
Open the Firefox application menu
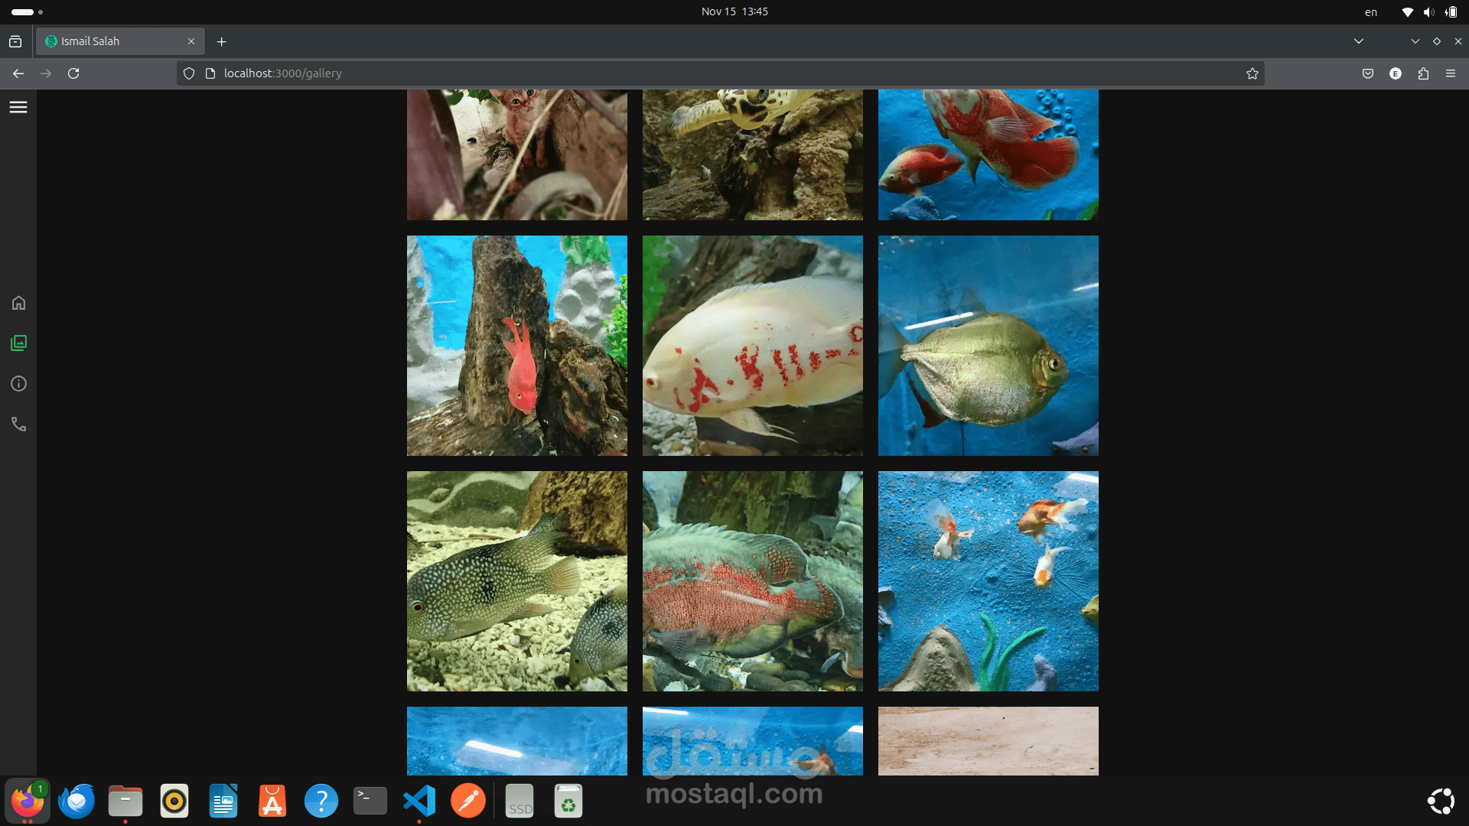pos(1451,73)
